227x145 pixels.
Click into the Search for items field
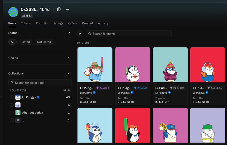[129, 34]
